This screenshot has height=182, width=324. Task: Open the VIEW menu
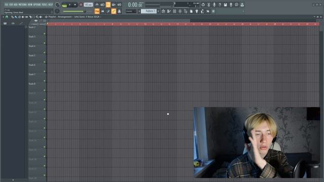[x=30, y=5]
